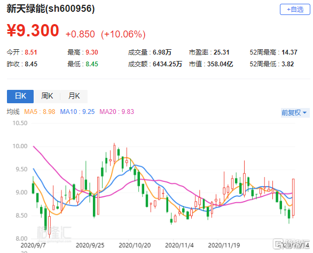Click the 今开 value 8.51
313x253 pixels.
tap(31, 52)
